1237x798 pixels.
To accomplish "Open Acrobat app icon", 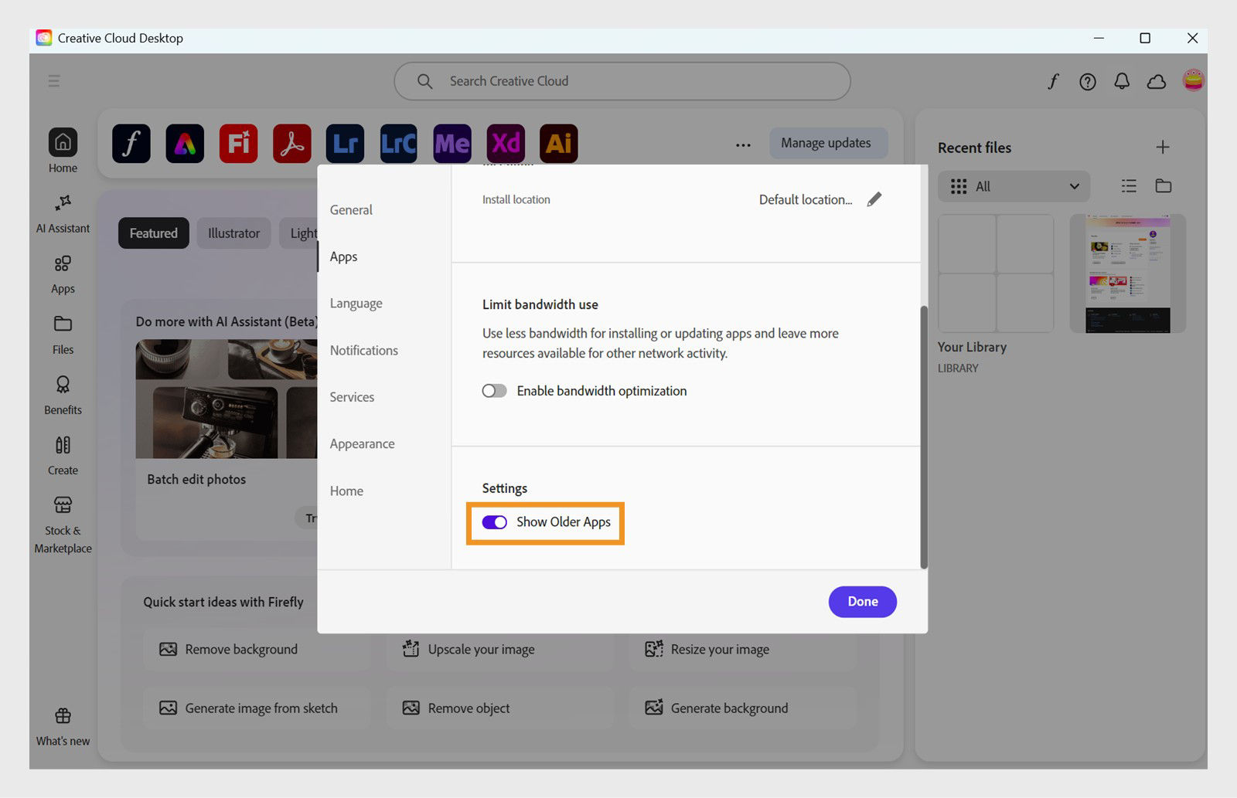I will (x=291, y=143).
